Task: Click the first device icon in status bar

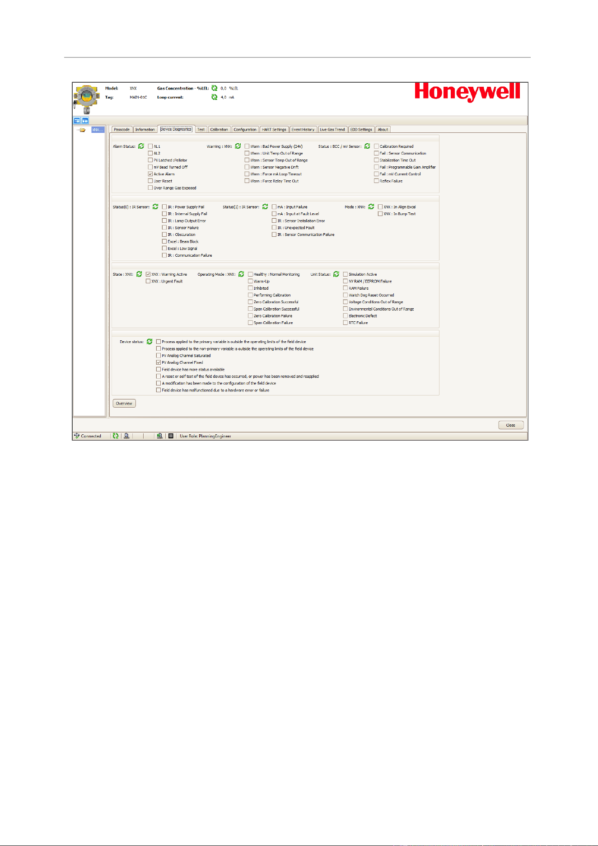Action: point(127,436)
